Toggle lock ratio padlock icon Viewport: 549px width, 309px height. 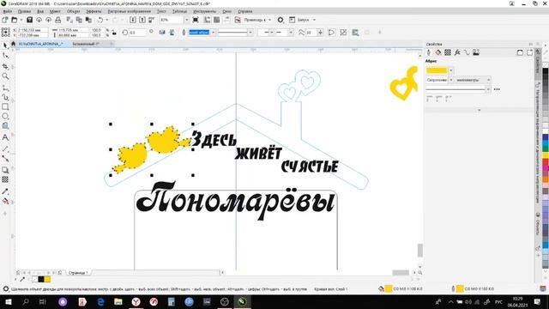tap(114, 33)
